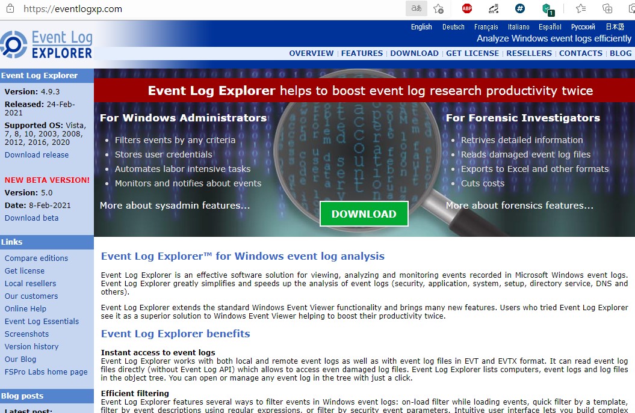Switch site language to Français

click(x=486, y=27)
